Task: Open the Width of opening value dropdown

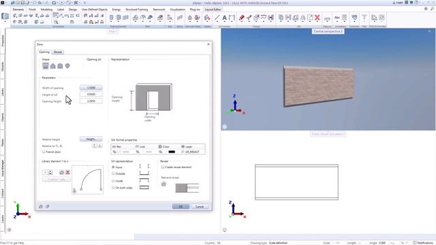Action: (91, 88)
